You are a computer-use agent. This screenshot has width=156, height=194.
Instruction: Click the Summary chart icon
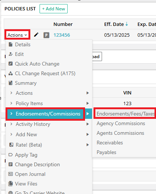(x=10, y=83)
